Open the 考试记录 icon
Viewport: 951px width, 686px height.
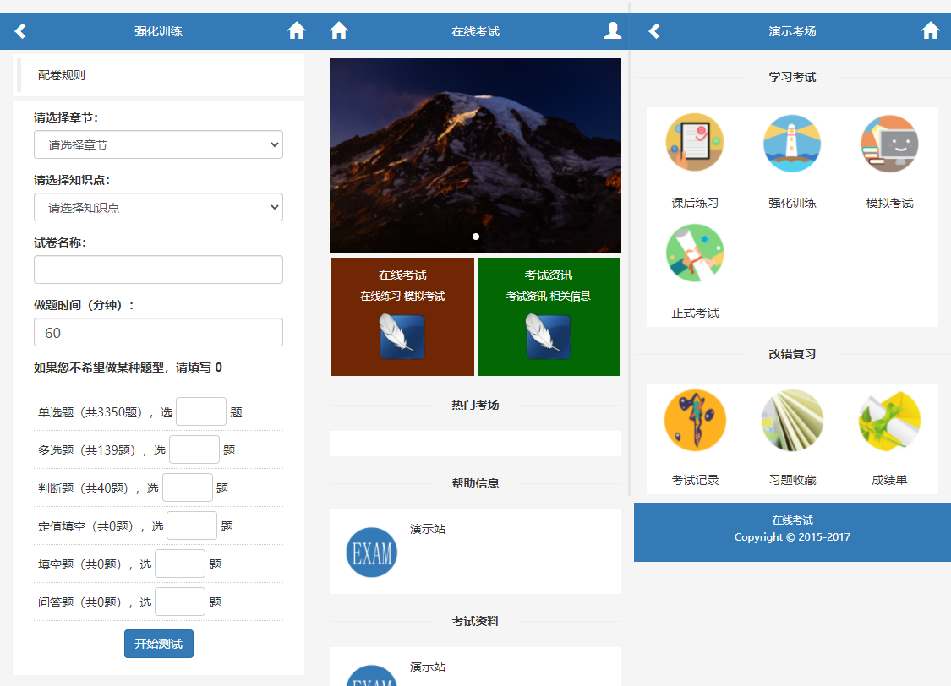[695, 420]
